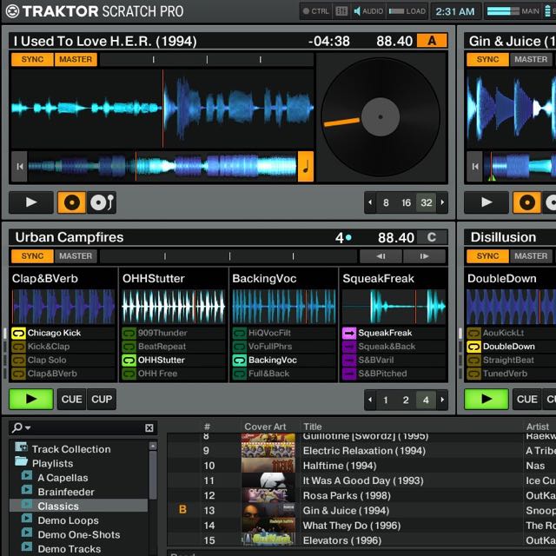Toggle SYNC on Urban Campfires deck

pos(32,256)
